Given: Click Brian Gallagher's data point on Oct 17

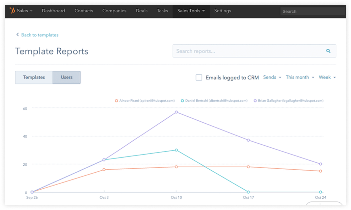Looking at the screenshot, I should [248, 140].
